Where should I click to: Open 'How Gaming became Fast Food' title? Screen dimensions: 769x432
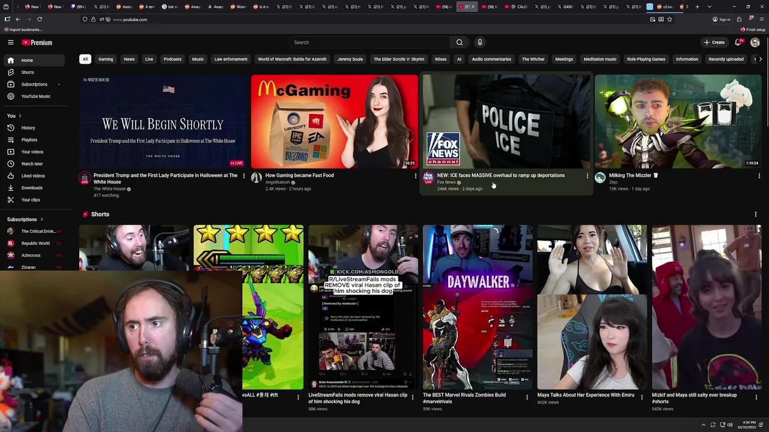pos(299,175)
